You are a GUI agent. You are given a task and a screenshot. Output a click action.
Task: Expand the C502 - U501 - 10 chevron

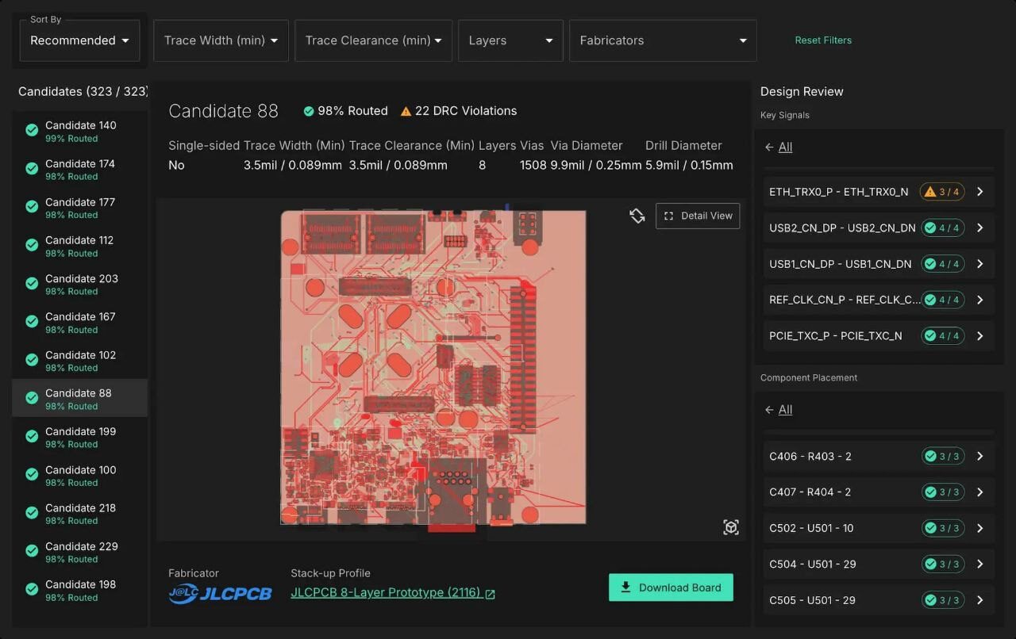point(980,529)
